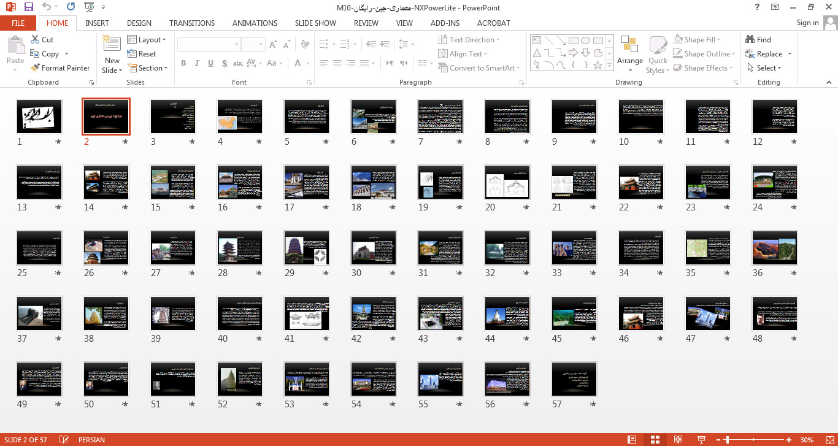Click the Copy button

coord(44,53)
